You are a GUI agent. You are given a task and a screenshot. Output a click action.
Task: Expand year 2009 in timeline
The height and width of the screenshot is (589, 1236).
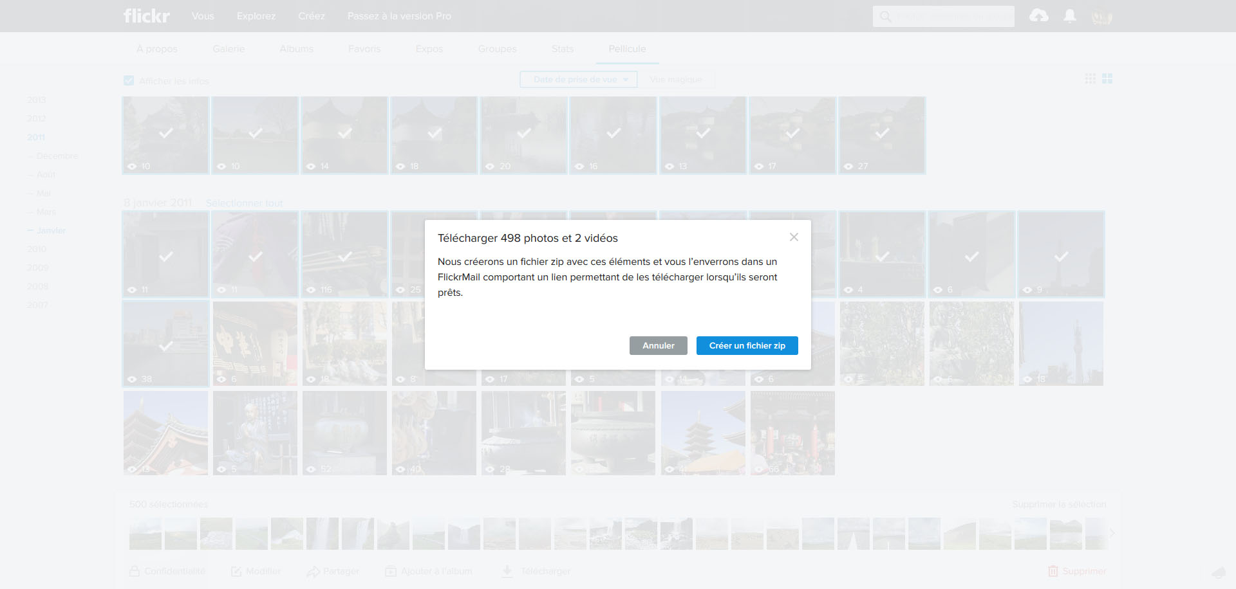coord(37,267)
